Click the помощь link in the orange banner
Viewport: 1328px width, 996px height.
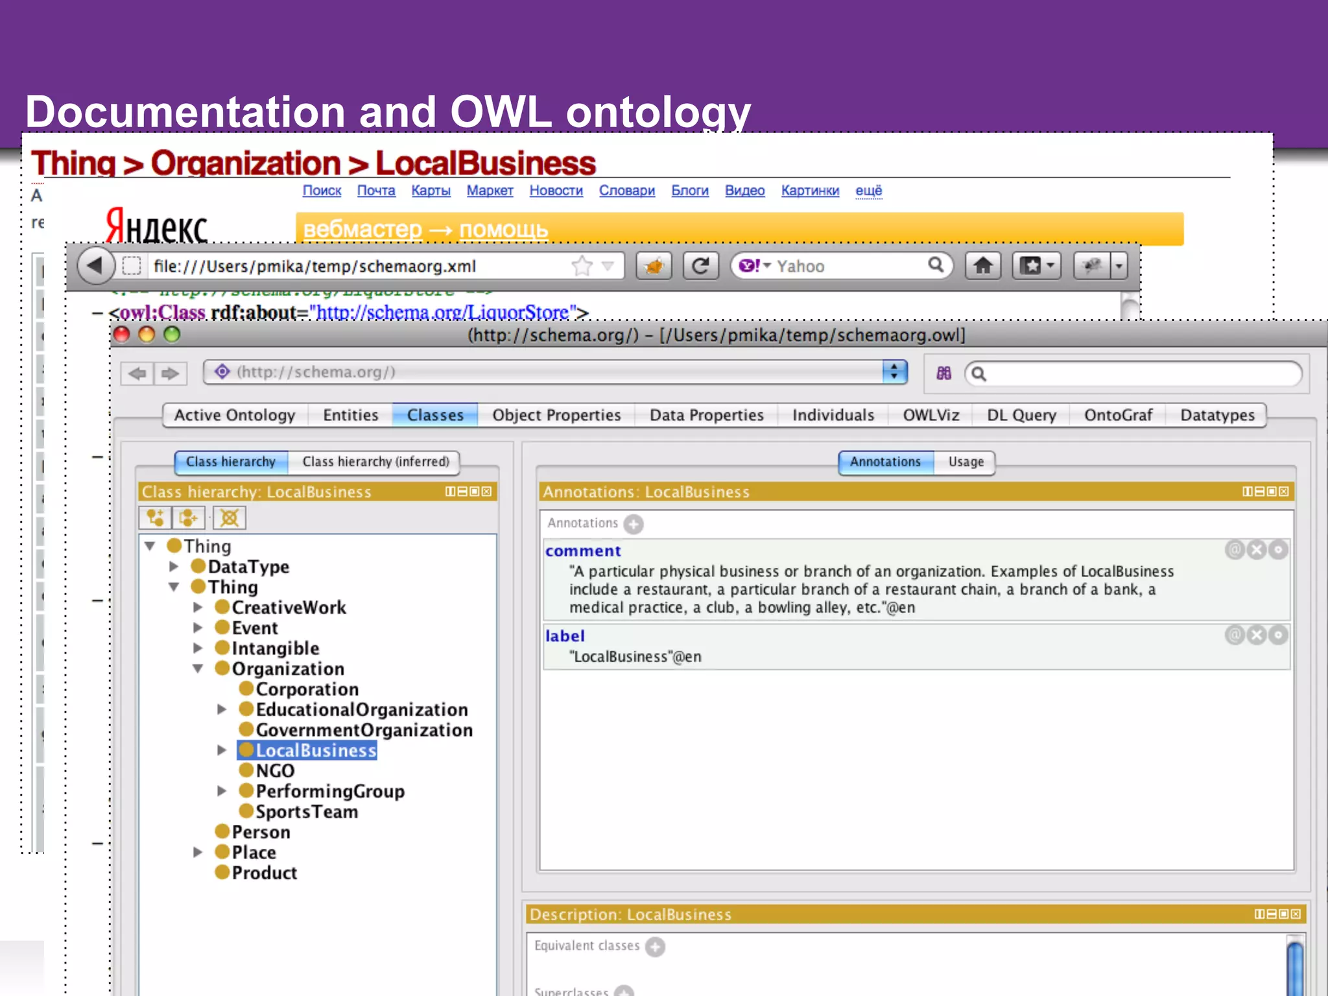(503, 230)
